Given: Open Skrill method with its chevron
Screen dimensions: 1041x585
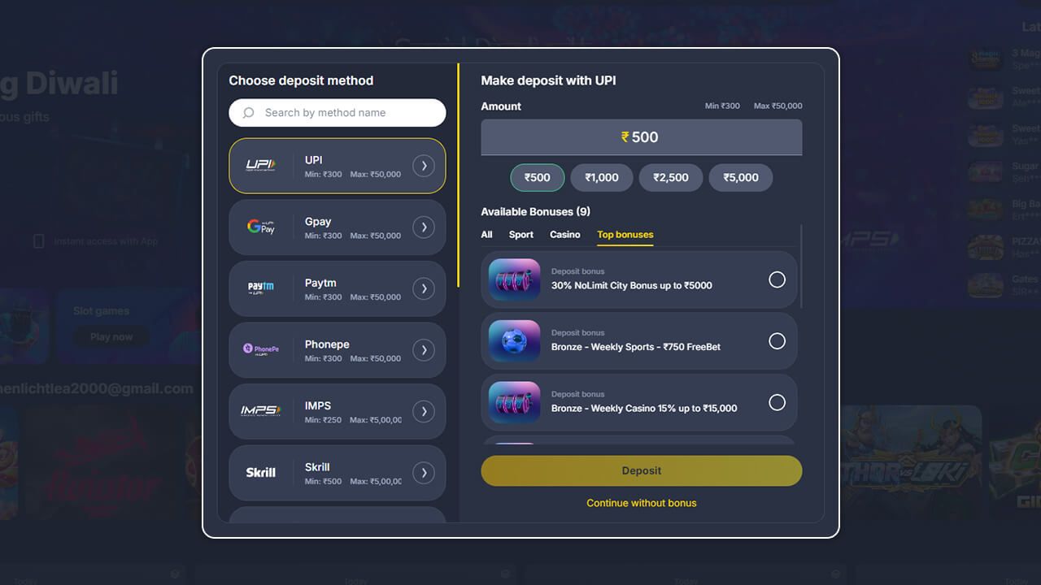Looking at the screenshot, I should pos(423,473).
